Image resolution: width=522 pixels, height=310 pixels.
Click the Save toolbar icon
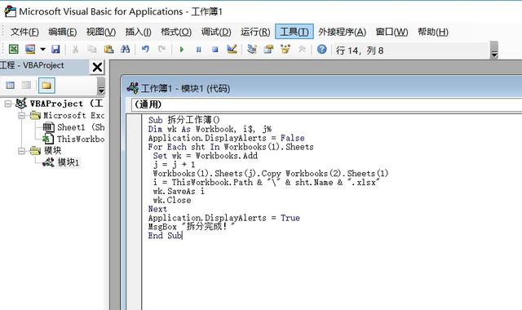[55, 49]
